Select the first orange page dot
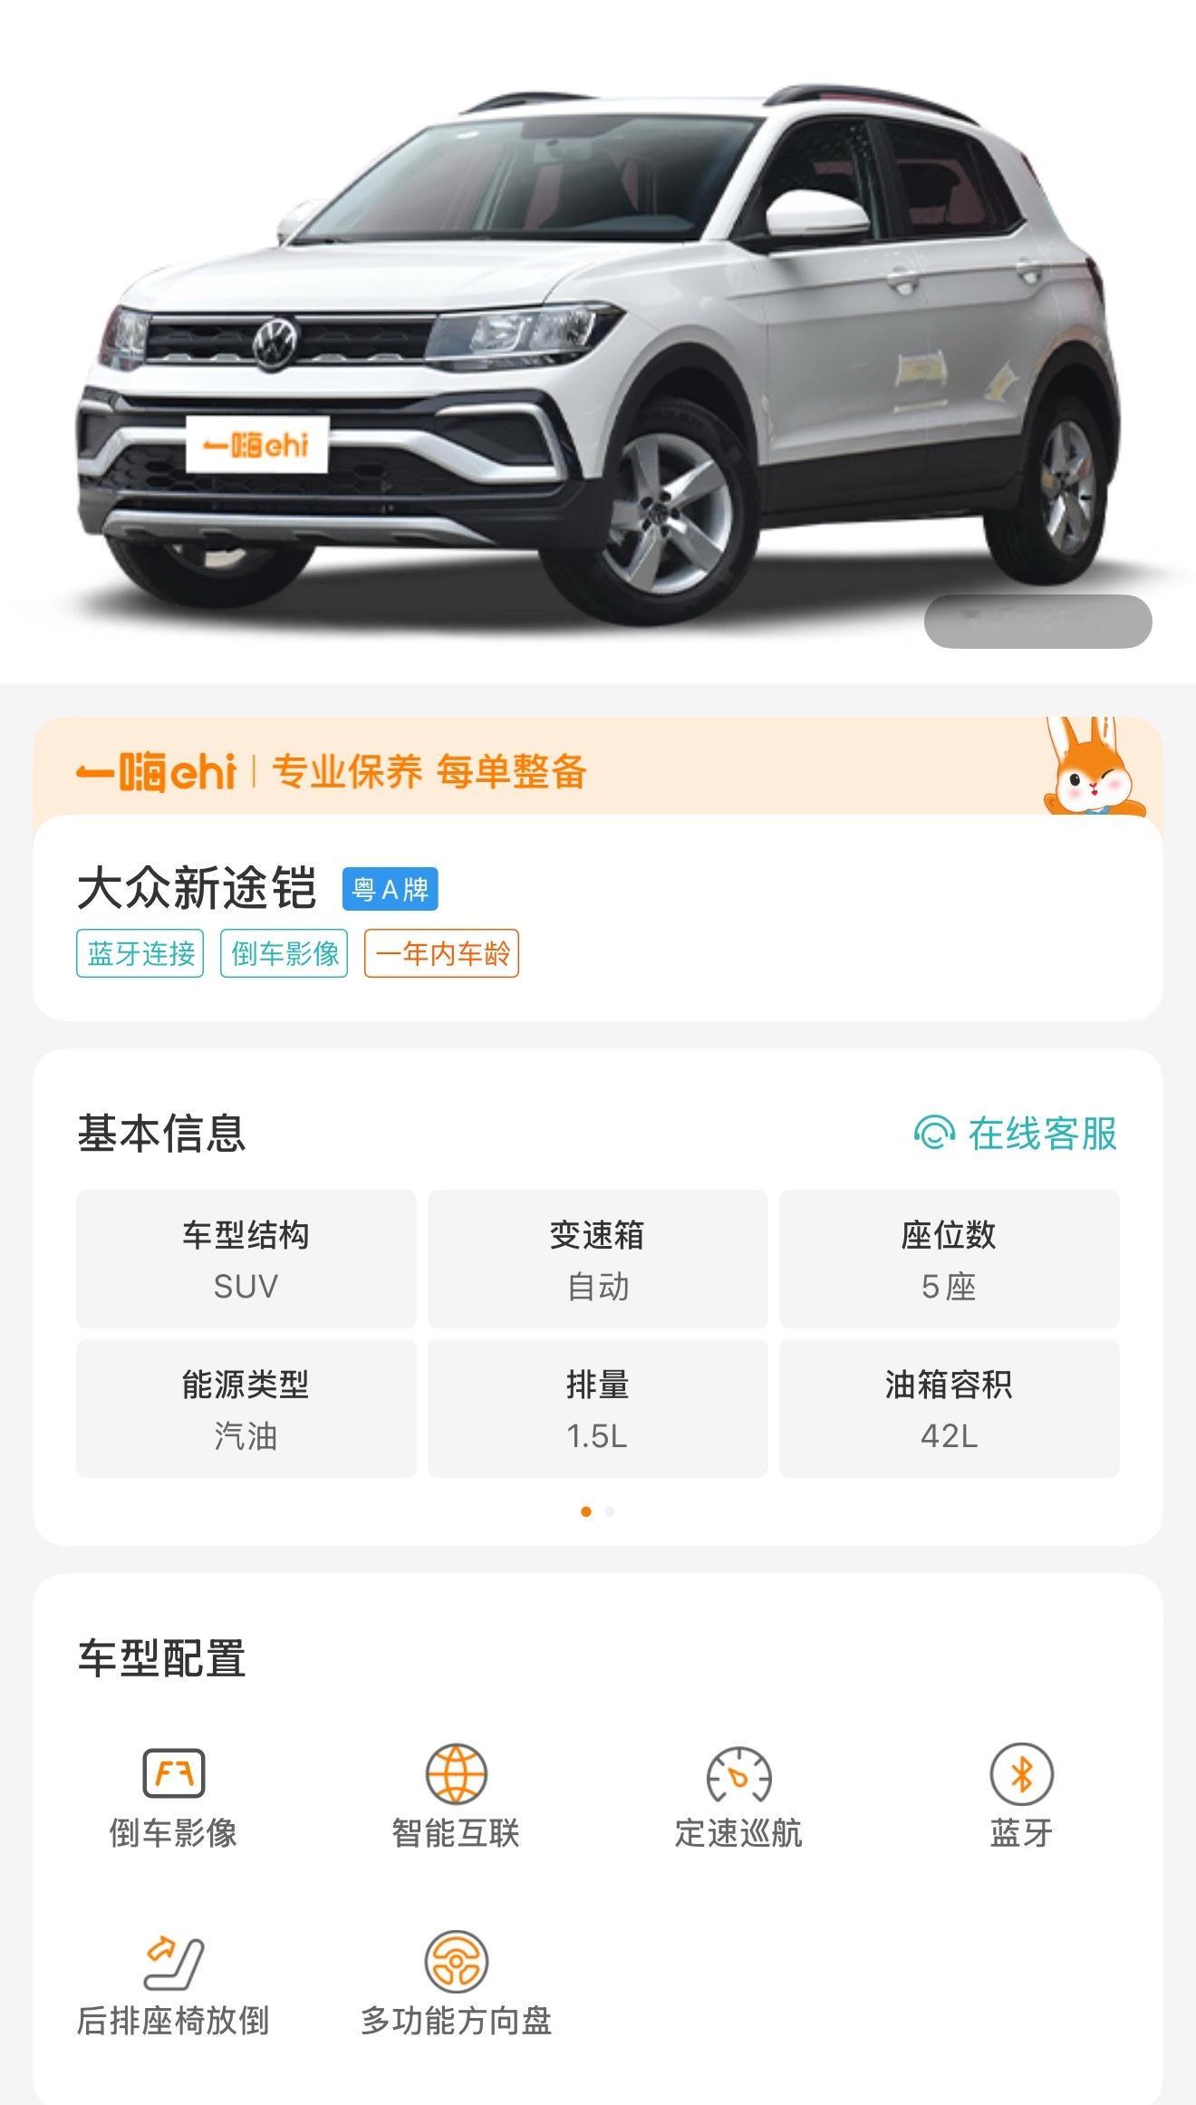The width and height of the screenshot is (1196, 2105). pyautogui.click(x=586, y=1511)
